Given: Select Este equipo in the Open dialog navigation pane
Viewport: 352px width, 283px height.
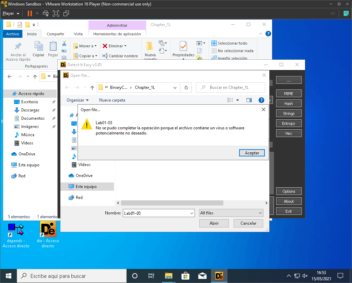Looking at the screenshot, I should click(87, 187).
